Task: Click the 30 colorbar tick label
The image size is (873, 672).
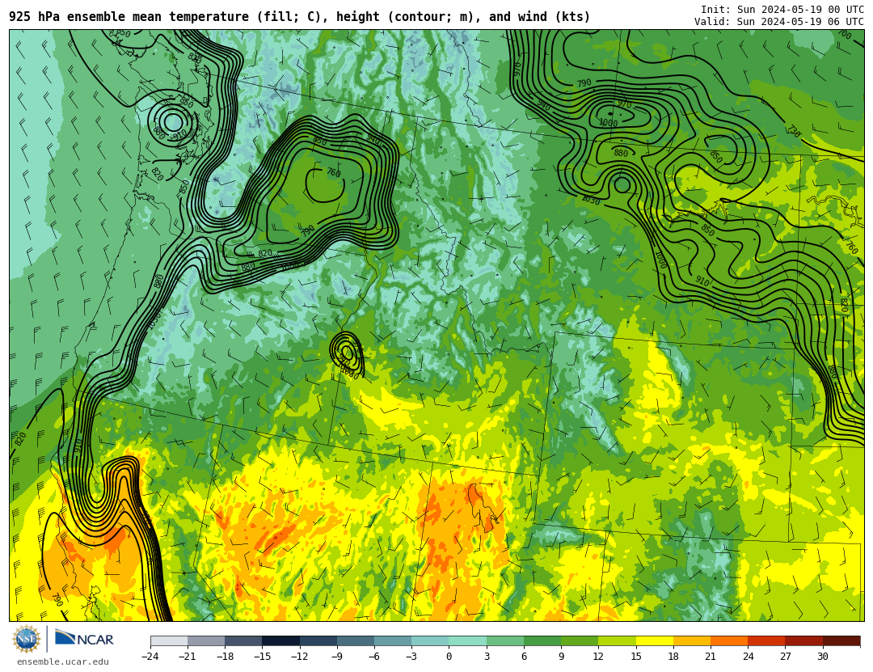Action: tap(822, 657)
